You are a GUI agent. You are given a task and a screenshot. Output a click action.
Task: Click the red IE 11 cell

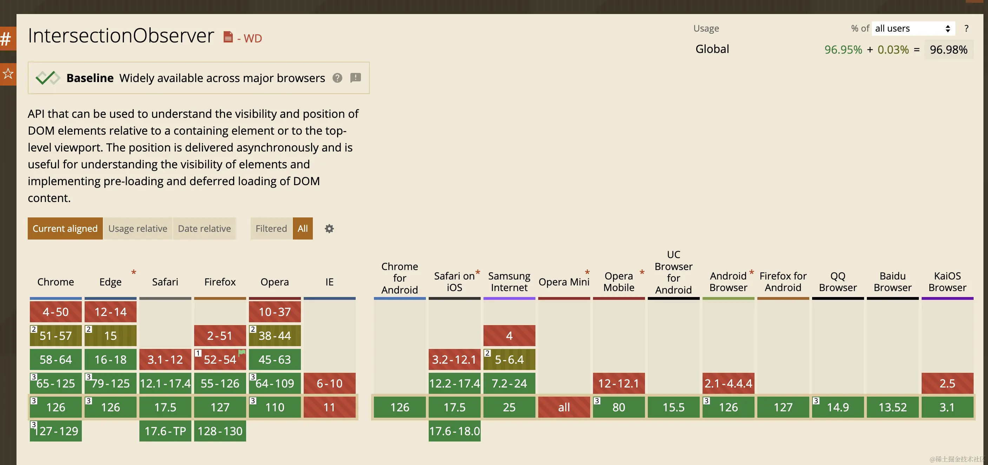click(329, 407)
